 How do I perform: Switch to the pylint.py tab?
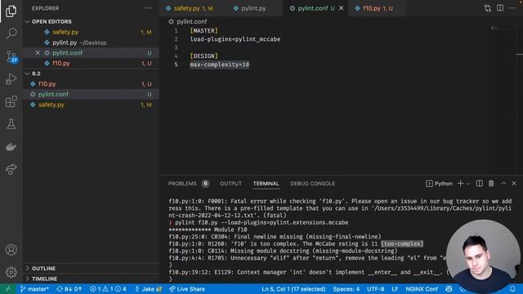coord(253,8)
